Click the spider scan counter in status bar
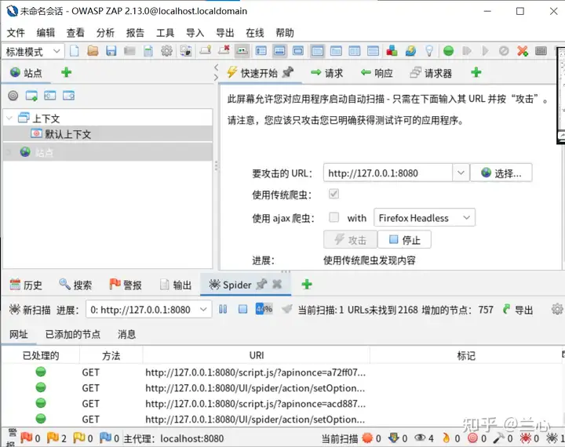Viewport: 565px width, 447px height. pyautogui.click(x=557, y=438)
